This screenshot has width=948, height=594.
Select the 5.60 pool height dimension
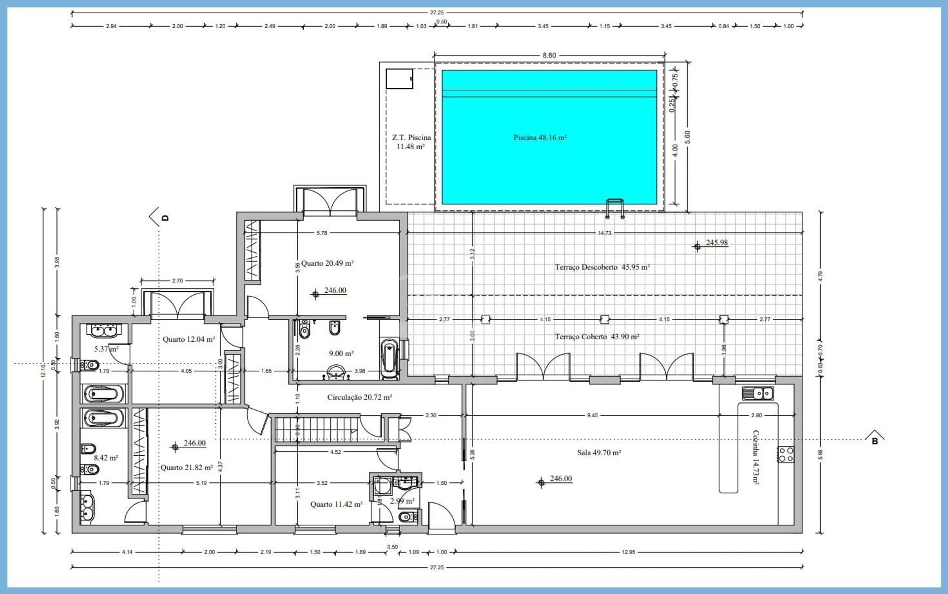click(x=687, y=137)
